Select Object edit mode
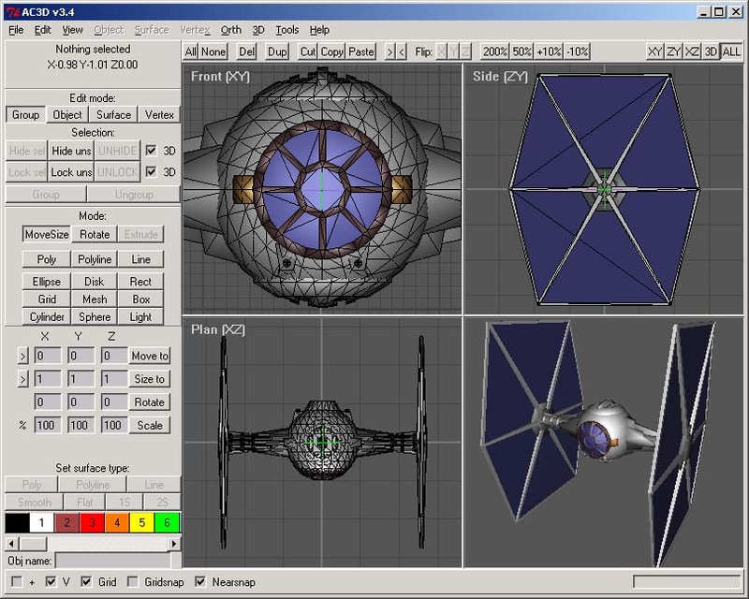This screenshot has height=599, width=749. coord(67,114)
